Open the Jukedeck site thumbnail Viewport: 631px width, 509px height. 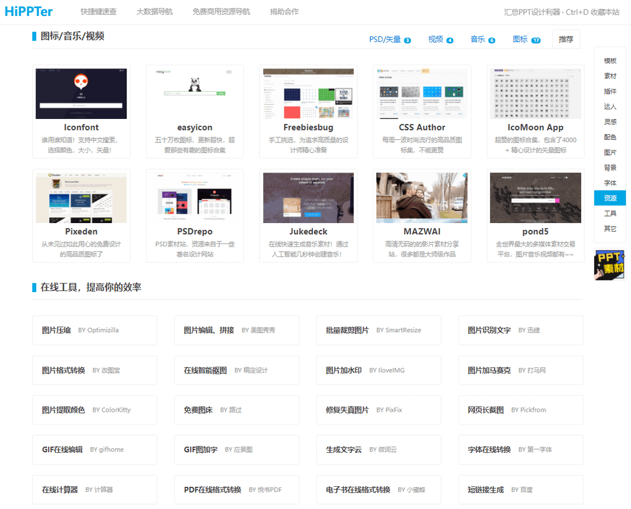(308, 198)
